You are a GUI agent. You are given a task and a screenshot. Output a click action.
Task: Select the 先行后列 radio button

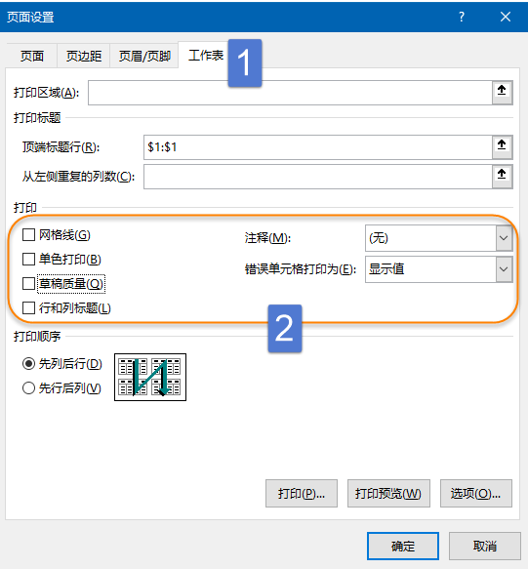coord(28,388)
